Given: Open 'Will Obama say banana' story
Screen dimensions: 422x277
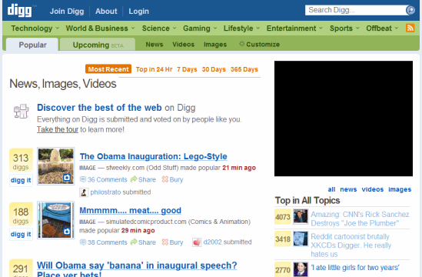Looking at the screenshot, I should [x=137, y=269].
